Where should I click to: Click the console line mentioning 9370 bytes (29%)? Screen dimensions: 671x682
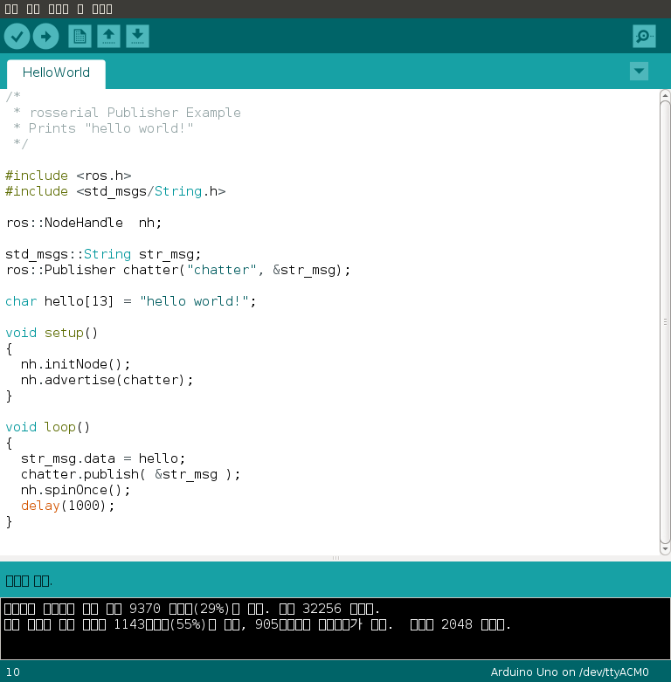click(192, 609)
